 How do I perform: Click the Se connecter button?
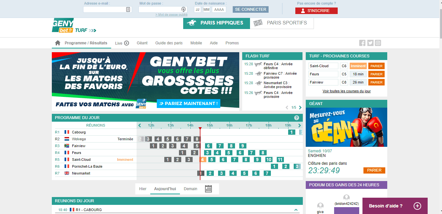(x=251, y=9)
